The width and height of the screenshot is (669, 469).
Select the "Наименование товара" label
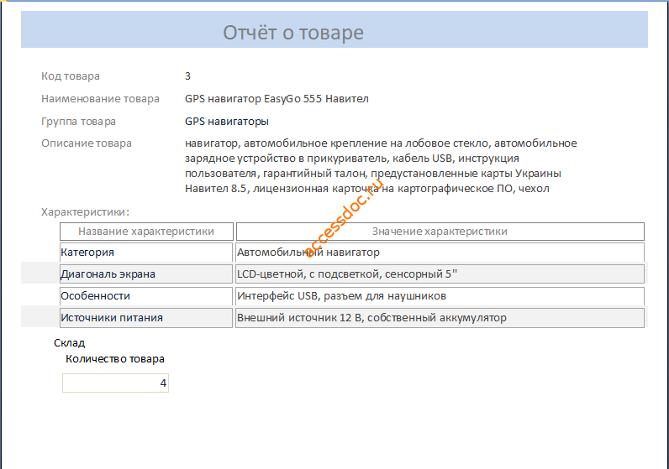[100, 98]
